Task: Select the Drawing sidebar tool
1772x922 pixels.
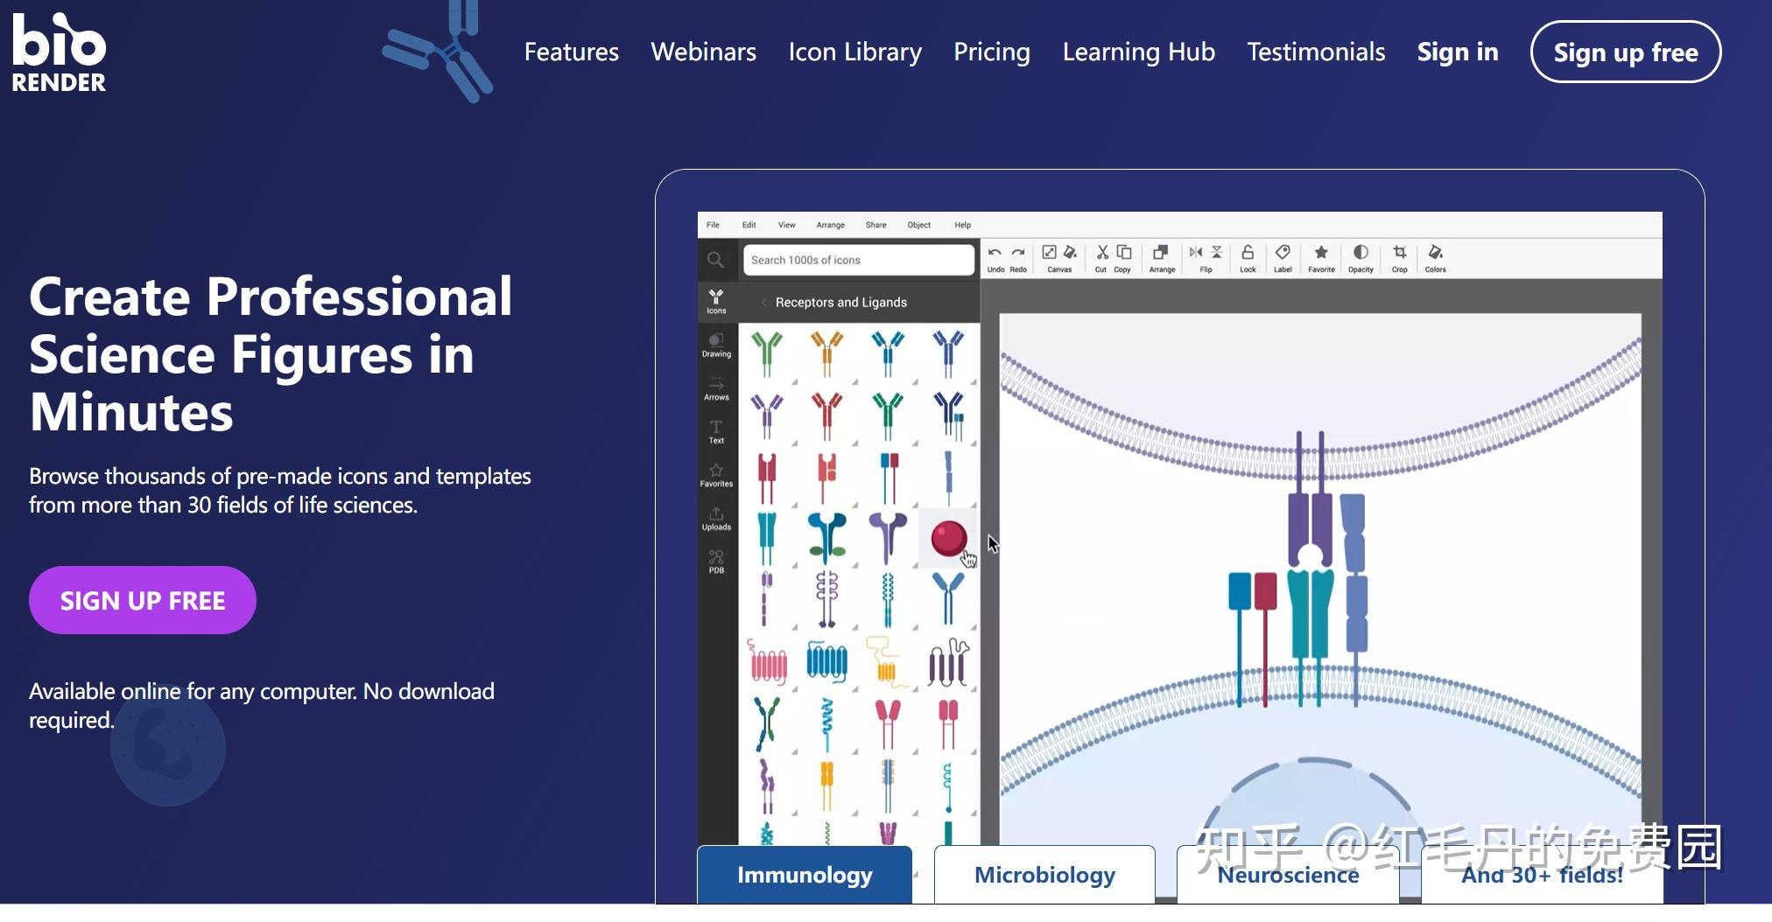Action: (716, 345)
